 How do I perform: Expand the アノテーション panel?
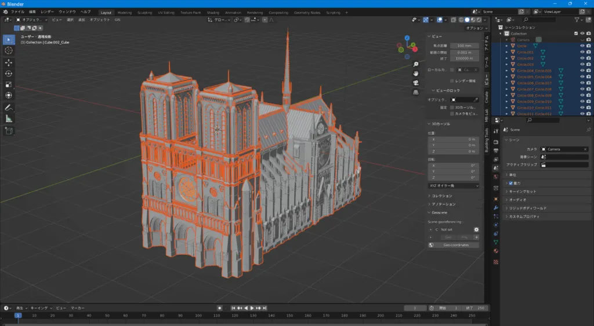443,204
